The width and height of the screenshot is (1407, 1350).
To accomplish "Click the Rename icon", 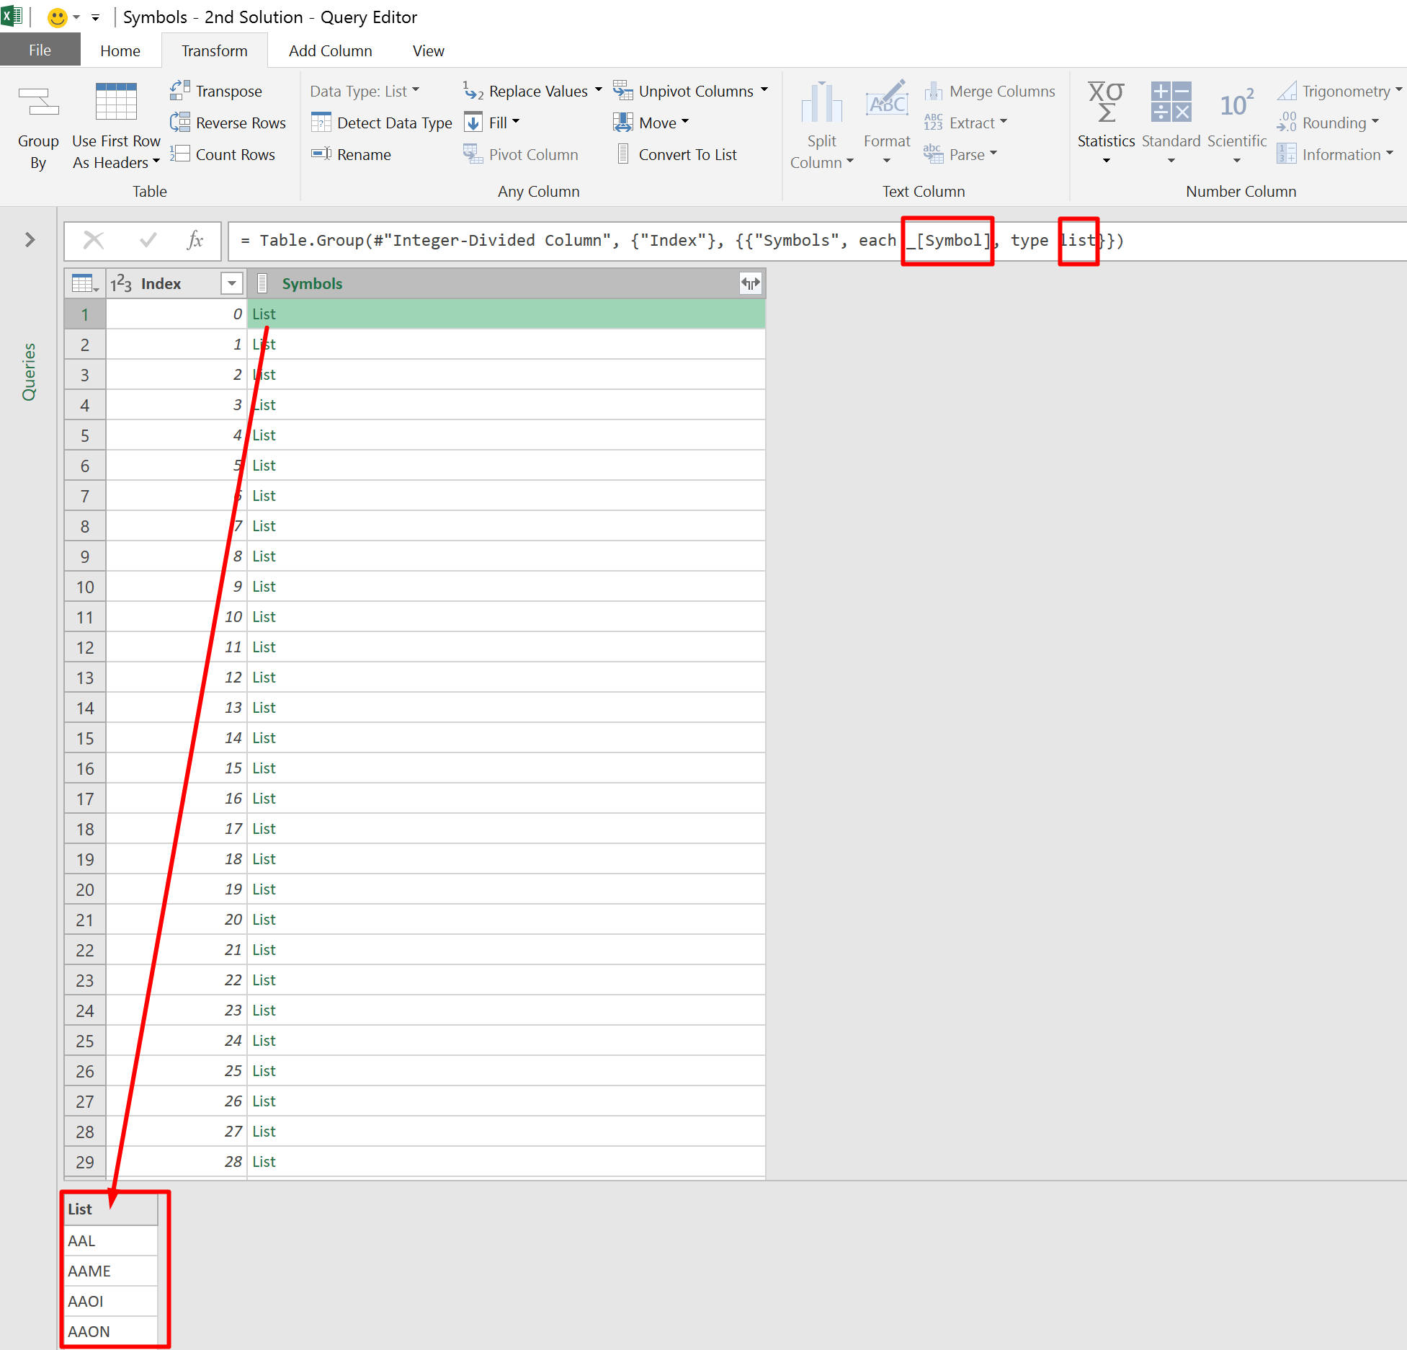I will 321,154.
